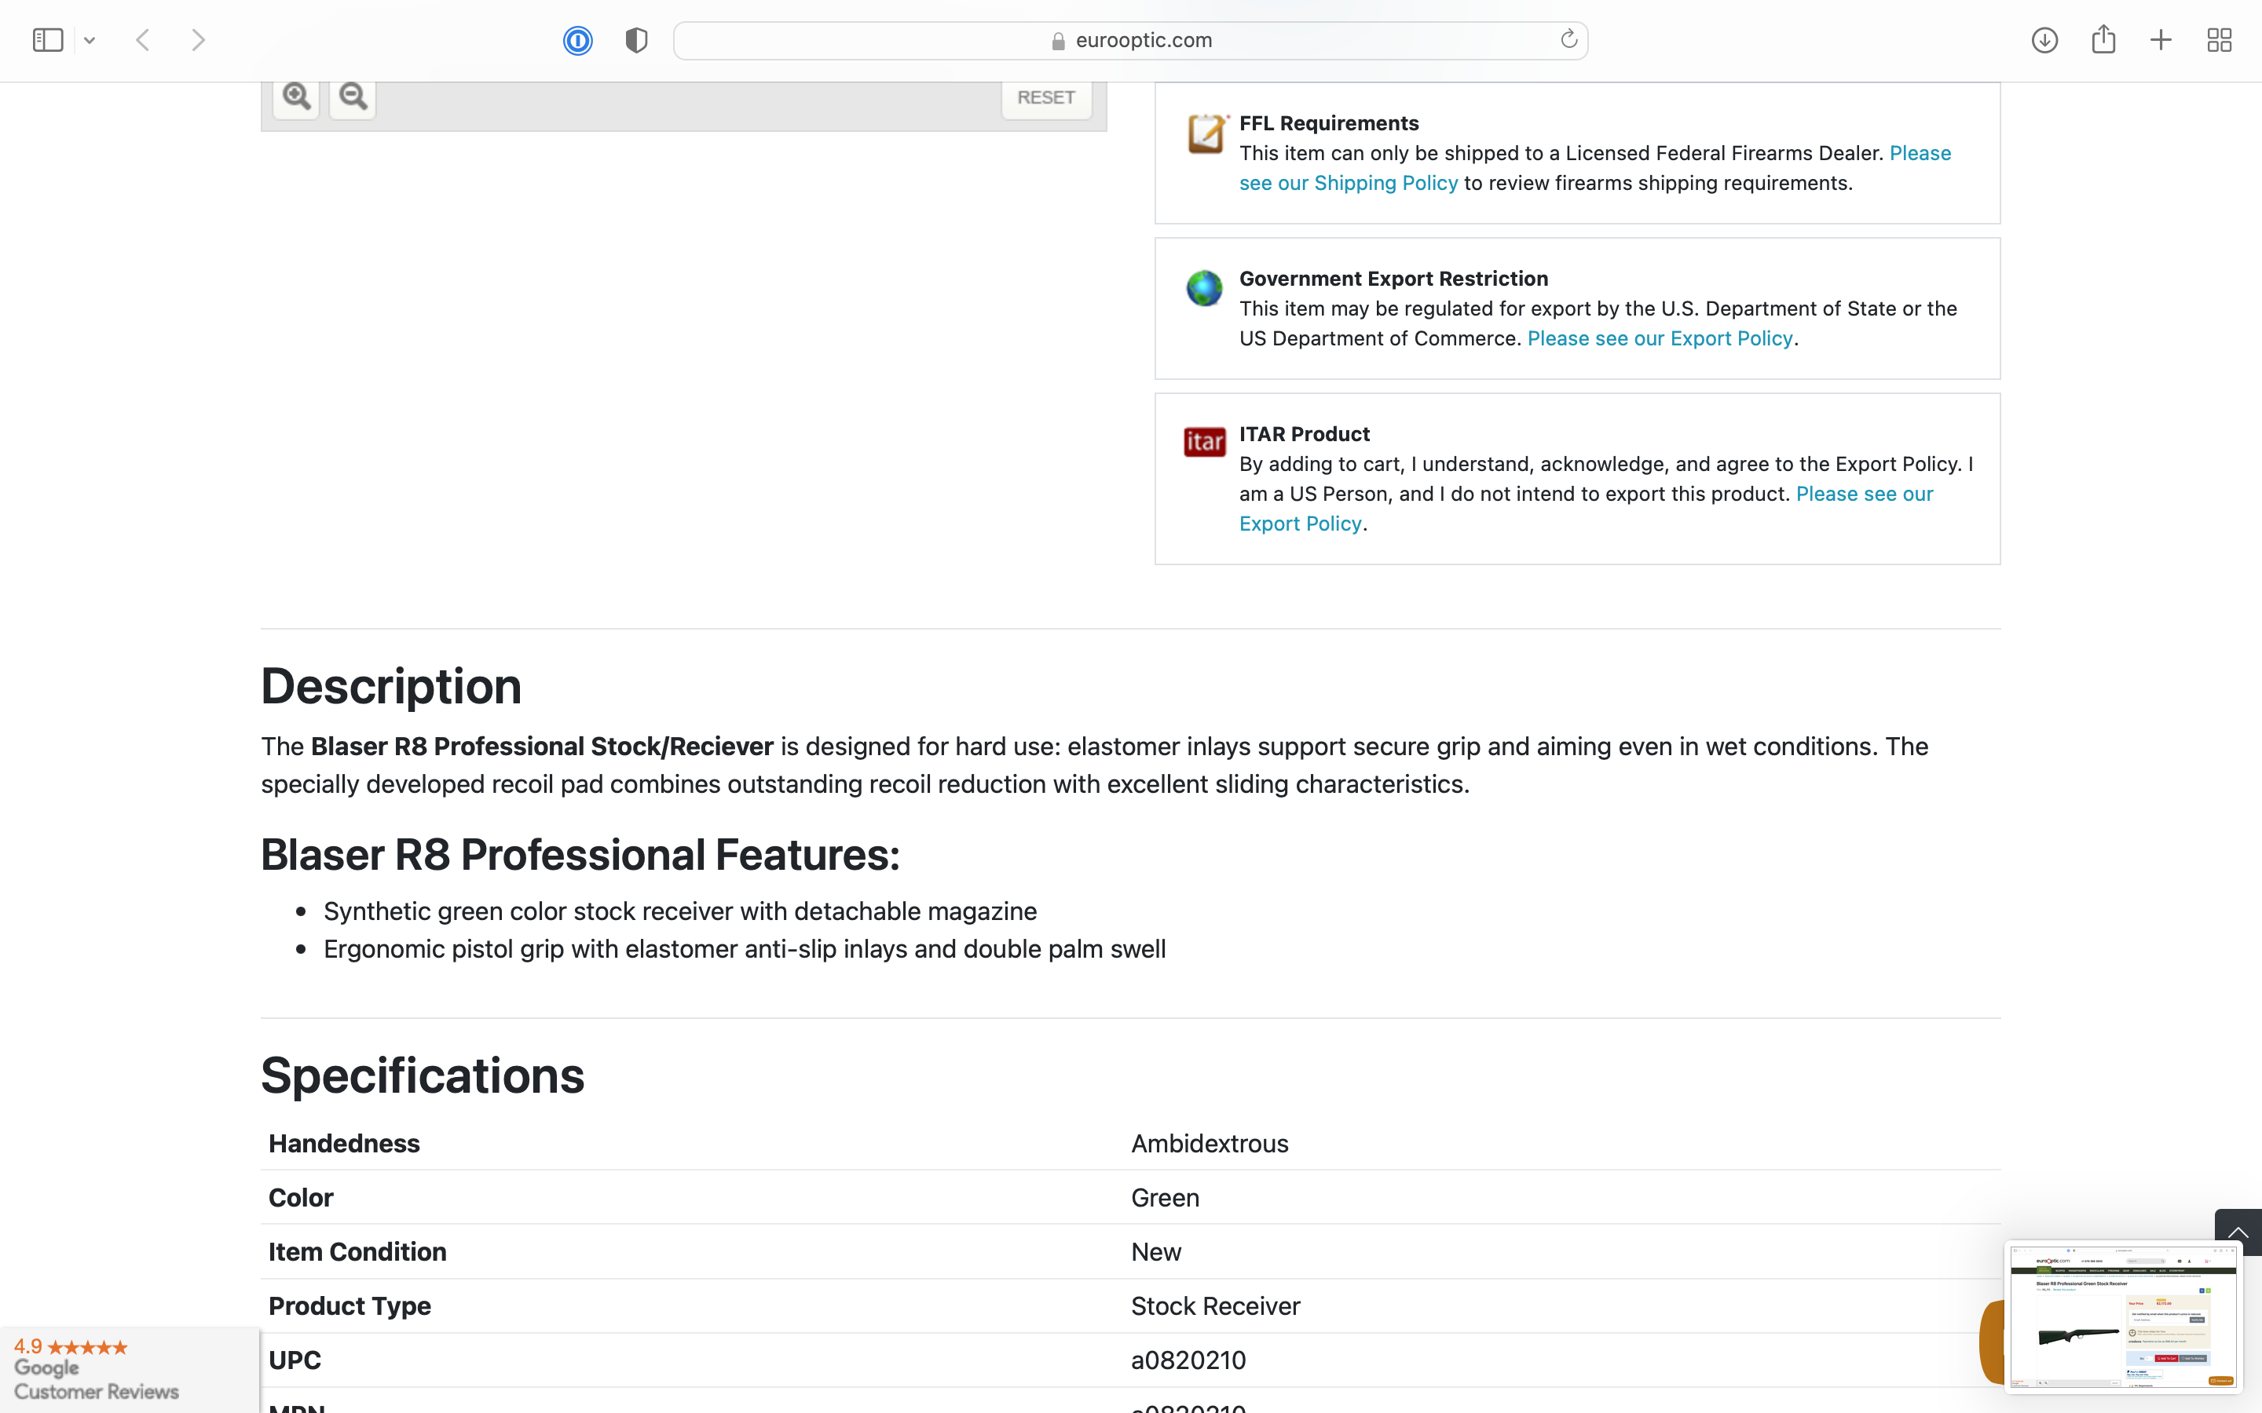Open the tab group dropdown chevron

click(90, 40)
